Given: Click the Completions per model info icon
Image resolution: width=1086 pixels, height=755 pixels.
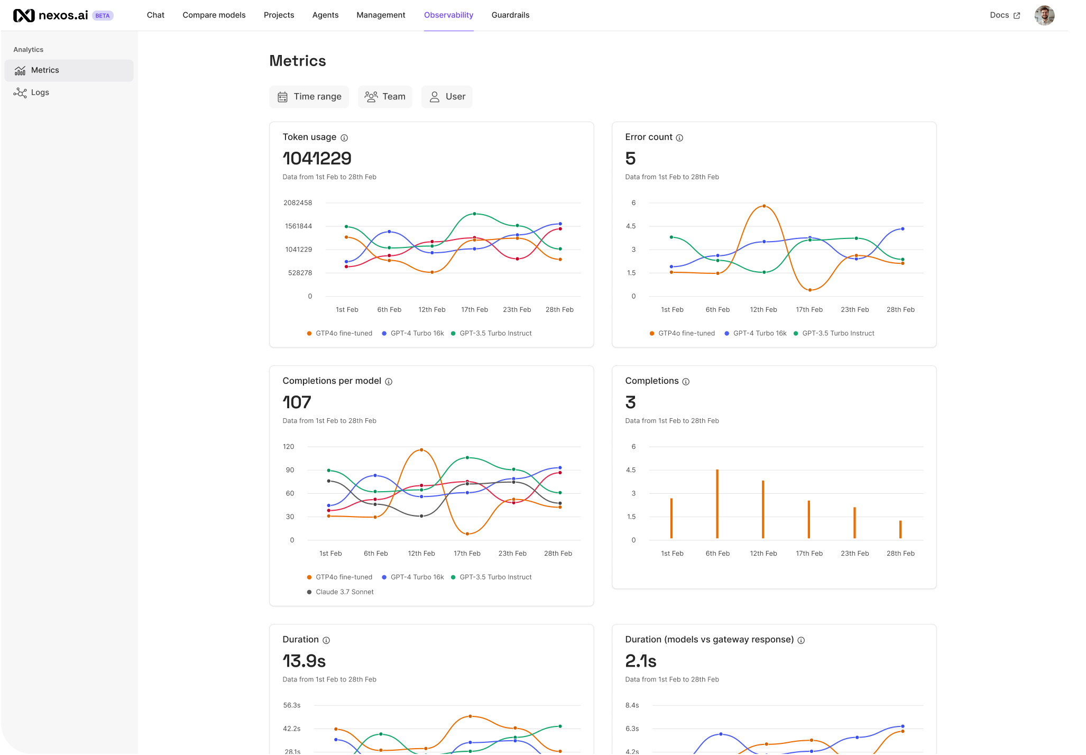Looking at the screenshot, I should click(389, 381).
